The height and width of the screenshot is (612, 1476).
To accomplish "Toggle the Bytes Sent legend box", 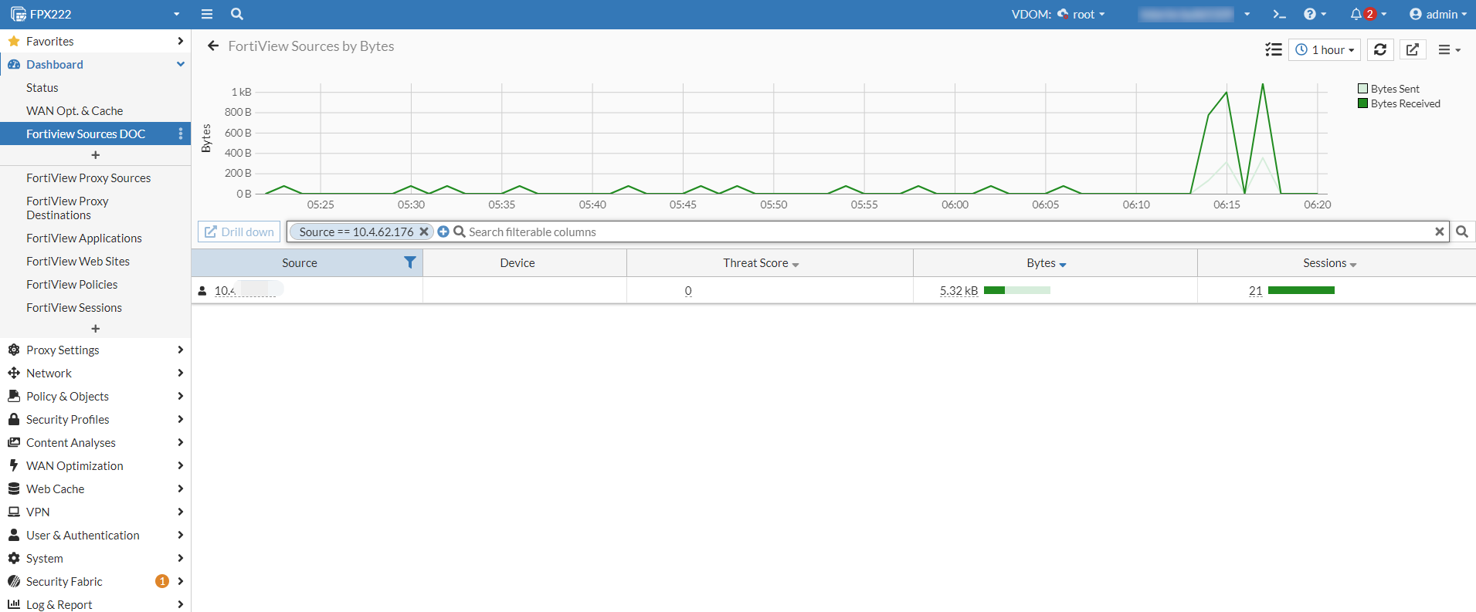I will point(1363,89).
